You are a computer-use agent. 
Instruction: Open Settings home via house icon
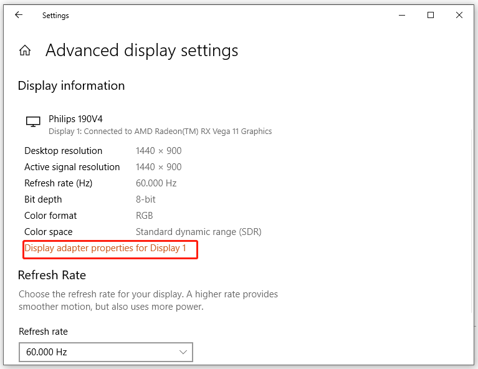(x=25, y=50)
